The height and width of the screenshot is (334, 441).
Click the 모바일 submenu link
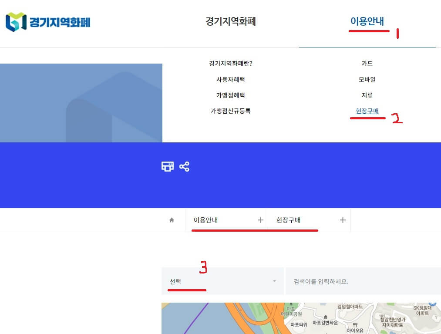click(x=368, y=79)
